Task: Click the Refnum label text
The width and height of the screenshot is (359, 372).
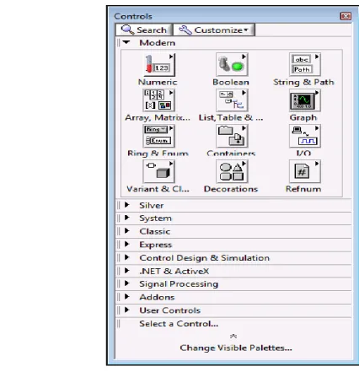Action: [x=303, y=189]
